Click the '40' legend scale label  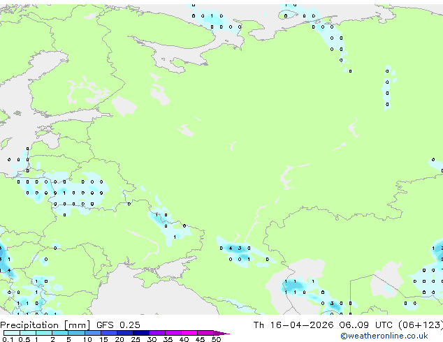coord(184,339)
